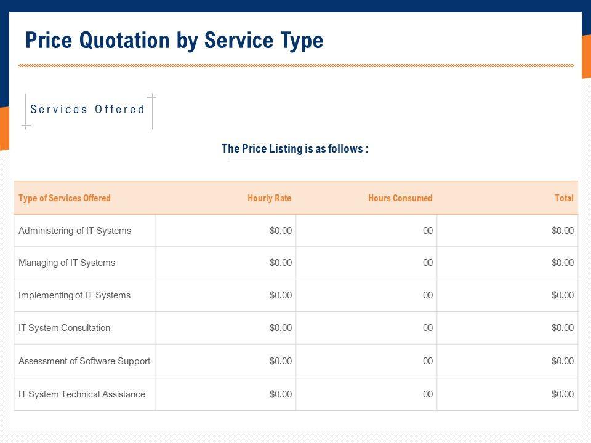Screen dimensions: 591x443
Task: Click the 'Price Quotation by Service Type' title
Action: pos(174,41)
